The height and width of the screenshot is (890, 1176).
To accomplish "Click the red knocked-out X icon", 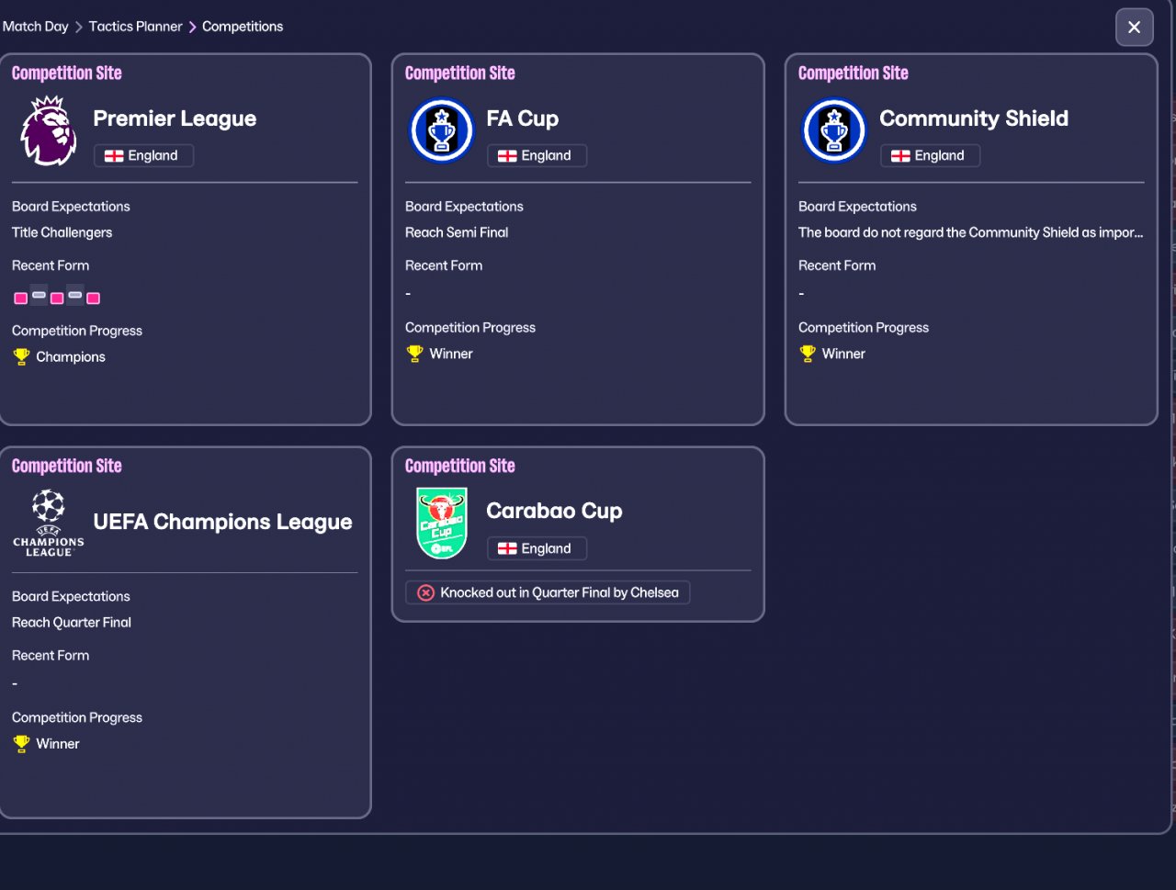I will tap(425, 592).
